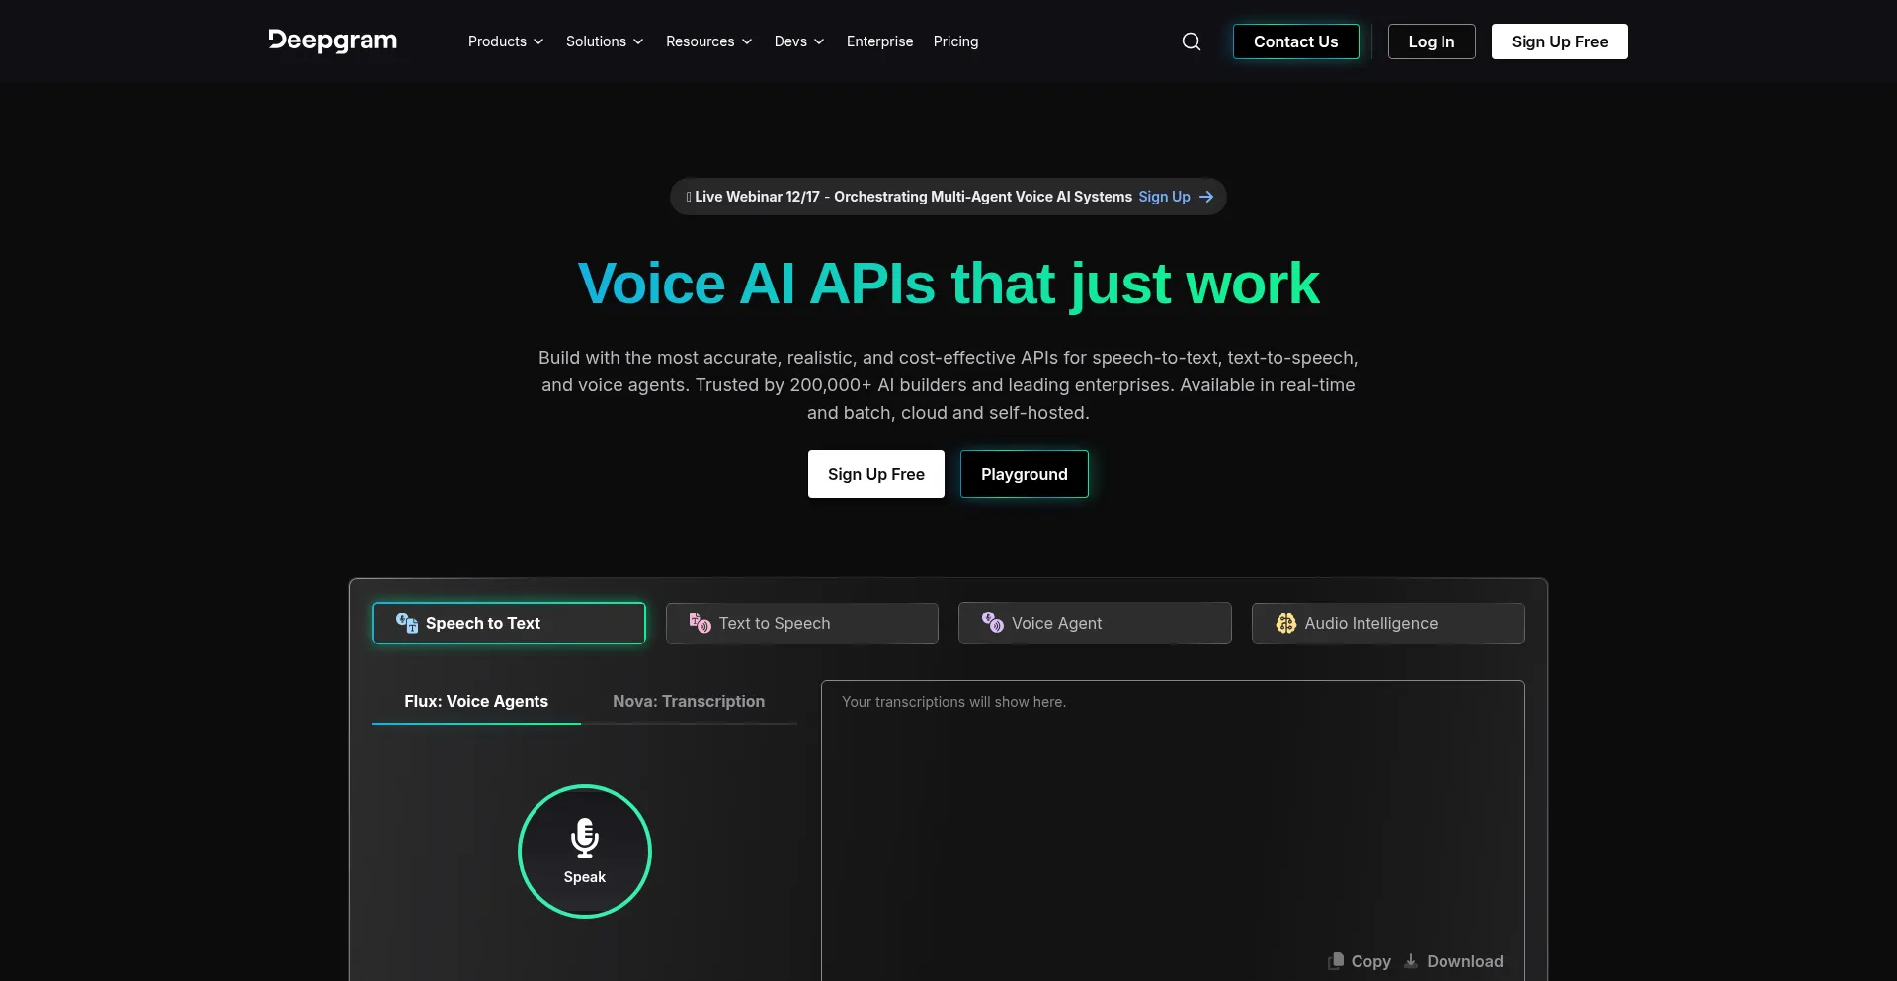Viewport: 1897px width, 981px height.
Task: Click the Download transcription icon
Action: (1411, 961)
